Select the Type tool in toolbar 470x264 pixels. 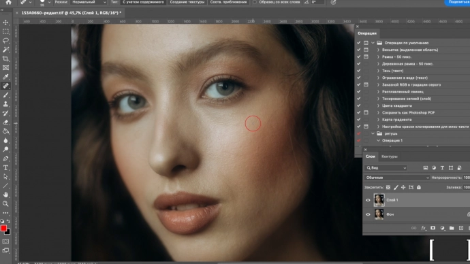[x=5, y=167]
